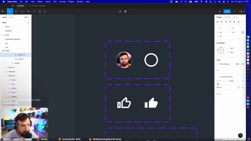Select the Frame tool
The image size is (251, 141).
coord(16,11)
